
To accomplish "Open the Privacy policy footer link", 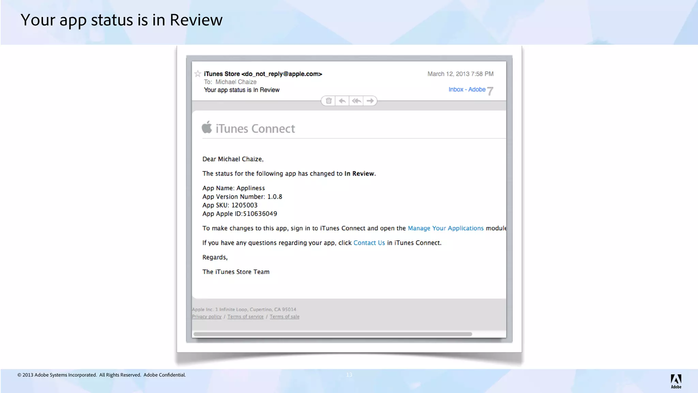I will pyautogui.click(x=207, y=317).
